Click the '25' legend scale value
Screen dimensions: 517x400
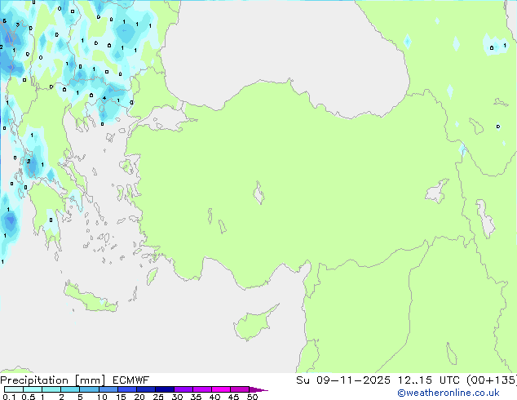point(158,397)
